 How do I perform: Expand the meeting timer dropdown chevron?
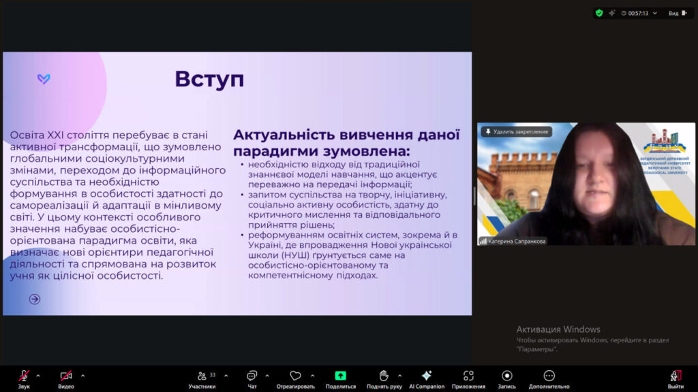[x=655, y=13]
